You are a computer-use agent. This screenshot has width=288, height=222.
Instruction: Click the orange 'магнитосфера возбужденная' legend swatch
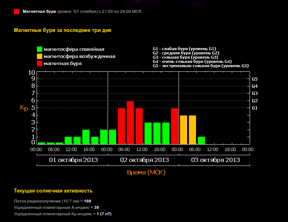(x=40, y=56)
